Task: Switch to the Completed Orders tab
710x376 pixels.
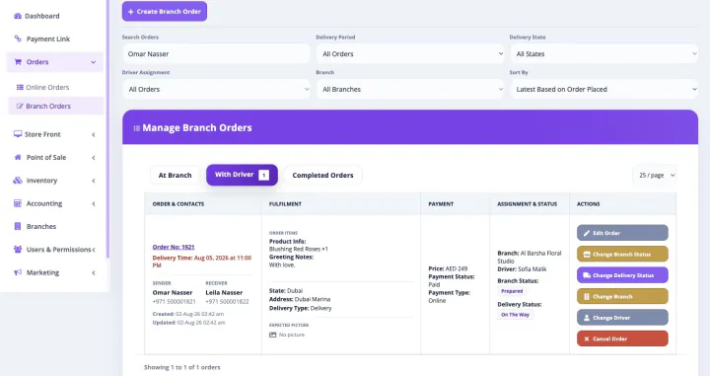Action: click(322, 176)
